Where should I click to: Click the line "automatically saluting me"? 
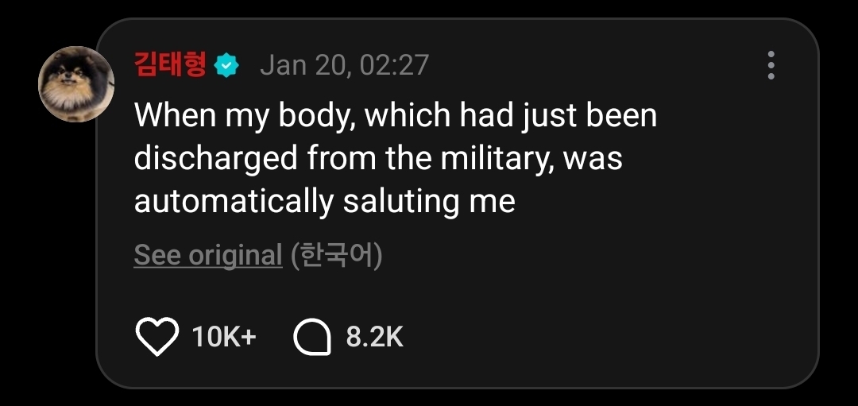pyautogui.click(x=324, y=201)
